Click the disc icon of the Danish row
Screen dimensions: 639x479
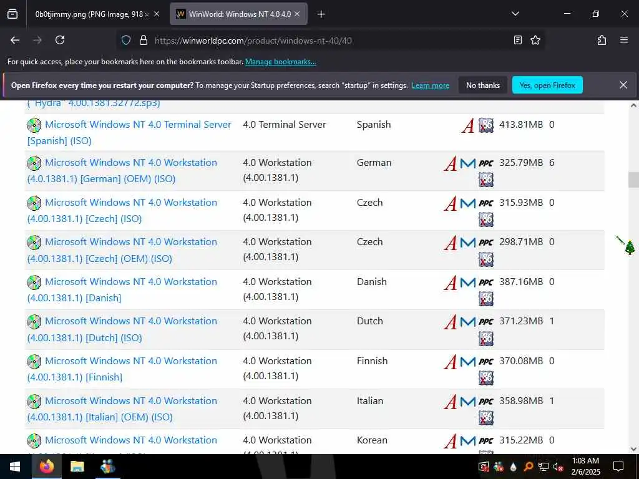pyautogui.click(x=34, y=283)
